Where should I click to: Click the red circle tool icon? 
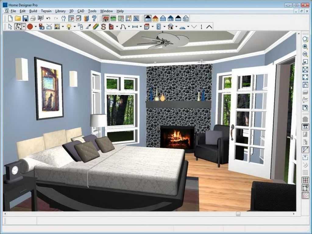coord(30,27)
